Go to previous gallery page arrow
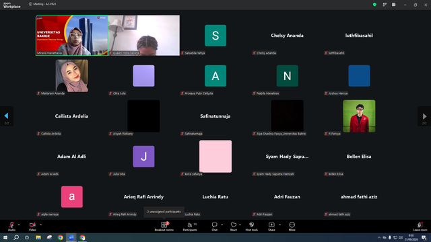The image size is (431, 242). click(6, 116)
